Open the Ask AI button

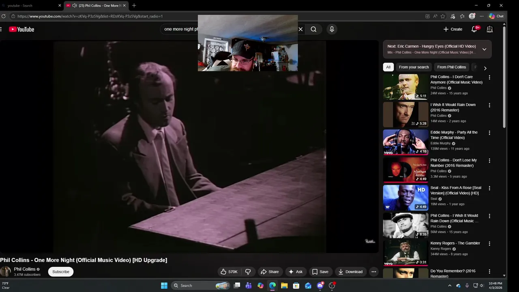click(295, 272)
